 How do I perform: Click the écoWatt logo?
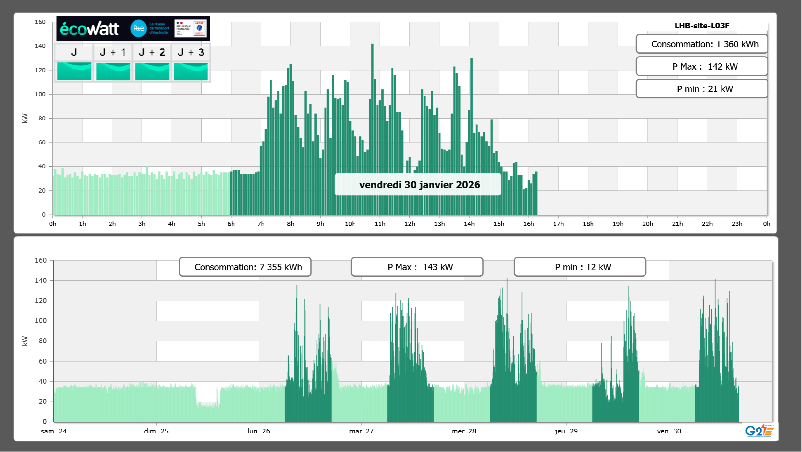click(89, 29)
